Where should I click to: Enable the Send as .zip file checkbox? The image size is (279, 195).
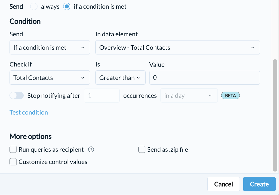click(142, 149)
